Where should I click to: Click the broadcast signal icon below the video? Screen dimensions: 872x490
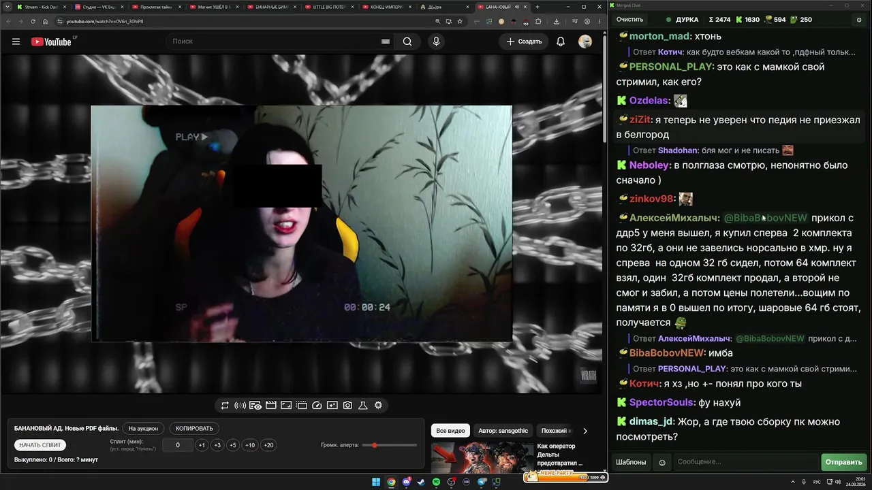pyautogui.click(x=240, y=406)
